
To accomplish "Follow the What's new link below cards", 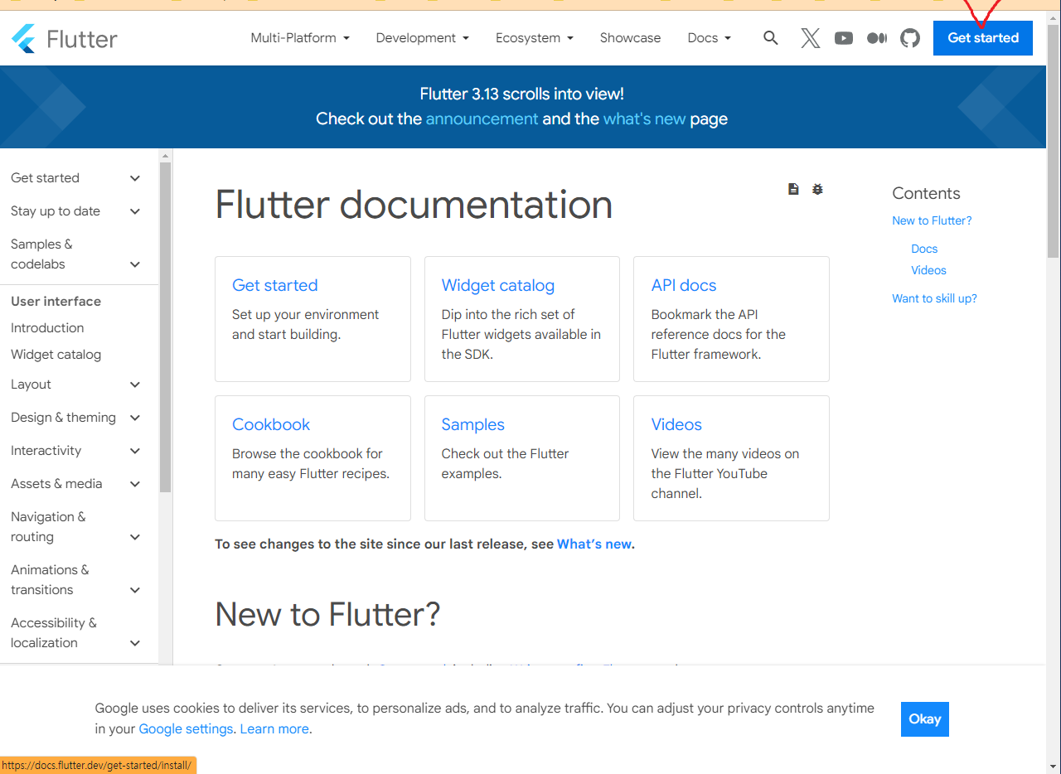I will (x=594, y=544).
